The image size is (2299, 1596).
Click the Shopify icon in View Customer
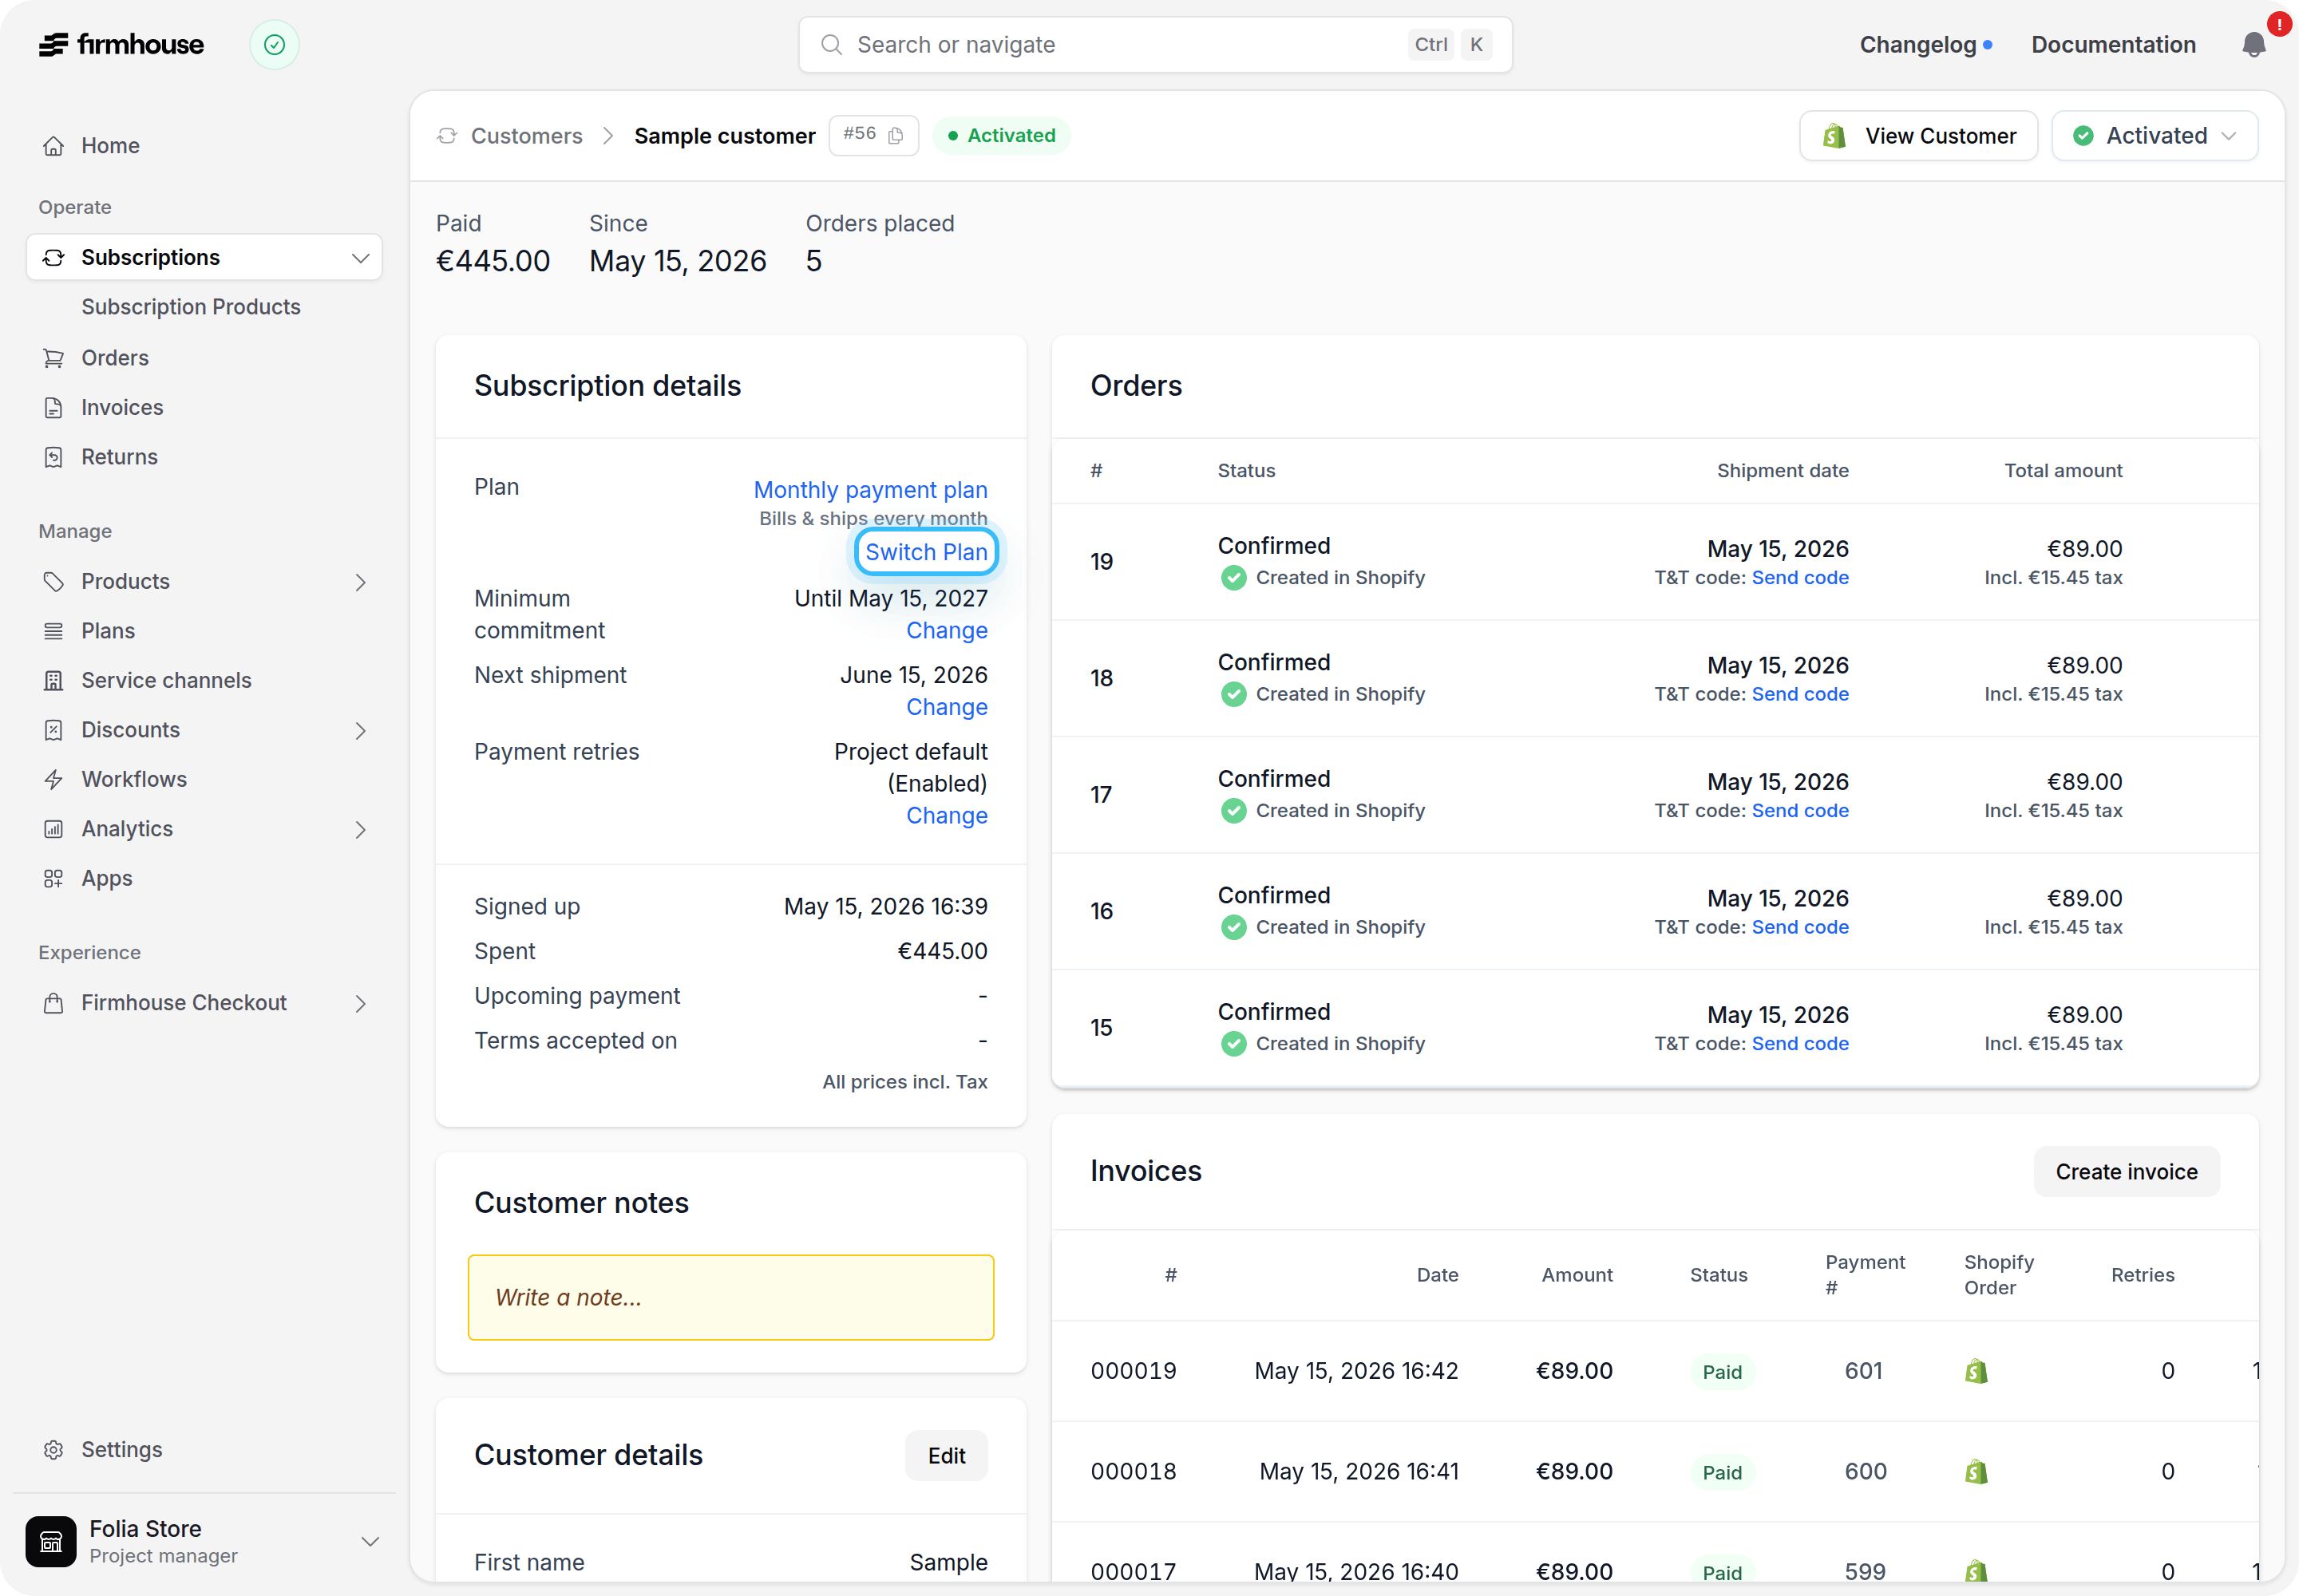point(1834,136)
